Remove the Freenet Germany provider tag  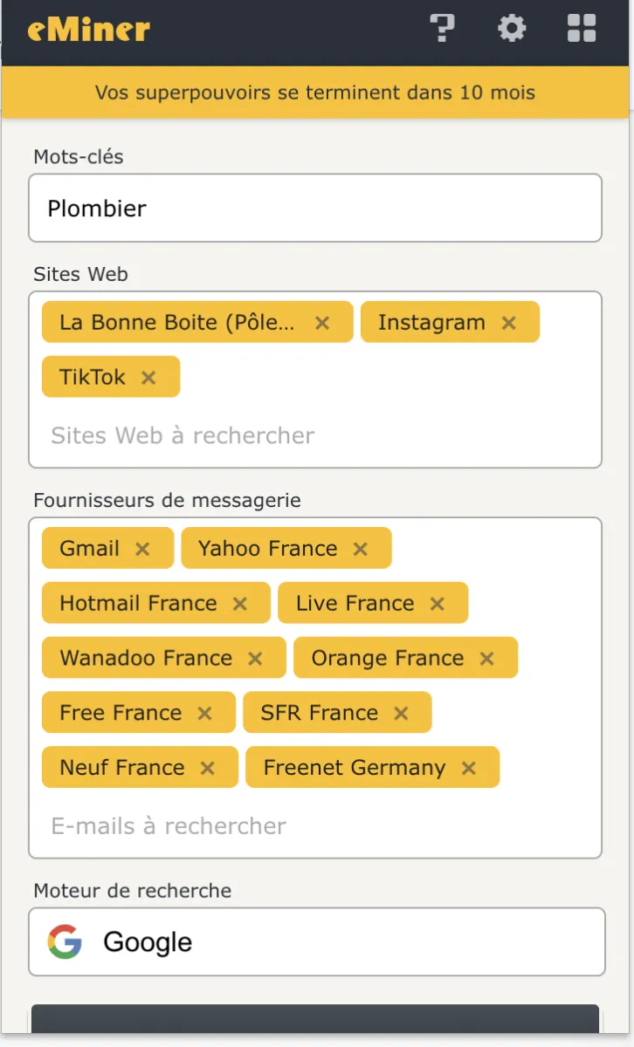469,769
